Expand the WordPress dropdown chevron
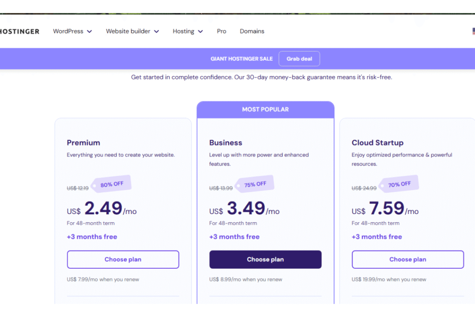This screenshot has width=475, height=317. [x=90, y=32]
